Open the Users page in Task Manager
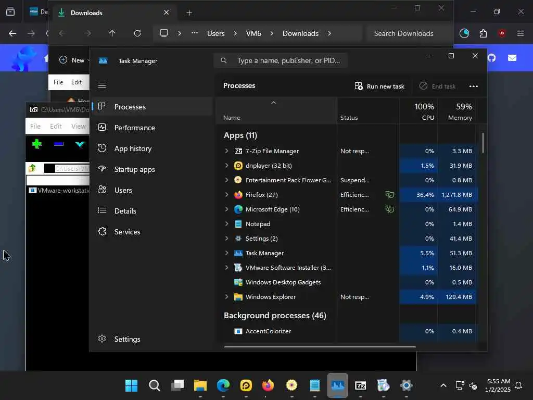The image size is (533, 400). 153,190
